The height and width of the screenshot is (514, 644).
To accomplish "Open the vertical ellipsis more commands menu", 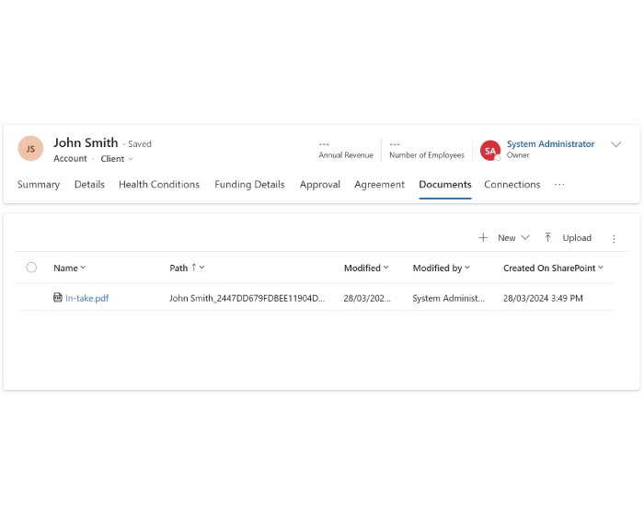I will pos(614,238).
